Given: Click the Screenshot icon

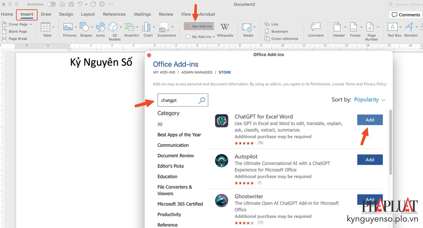Looking at the screenshot, I should coord(164,27).
